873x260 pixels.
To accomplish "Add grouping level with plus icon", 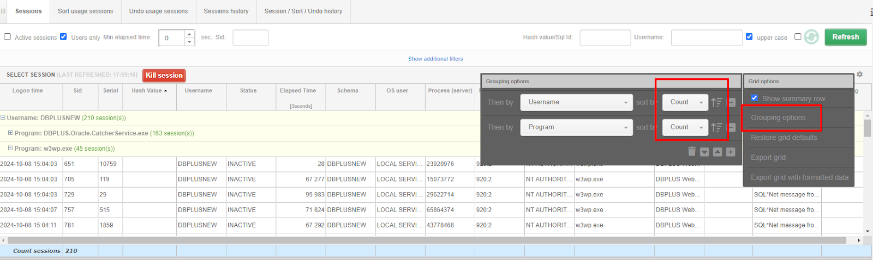I will click(731, 152).
